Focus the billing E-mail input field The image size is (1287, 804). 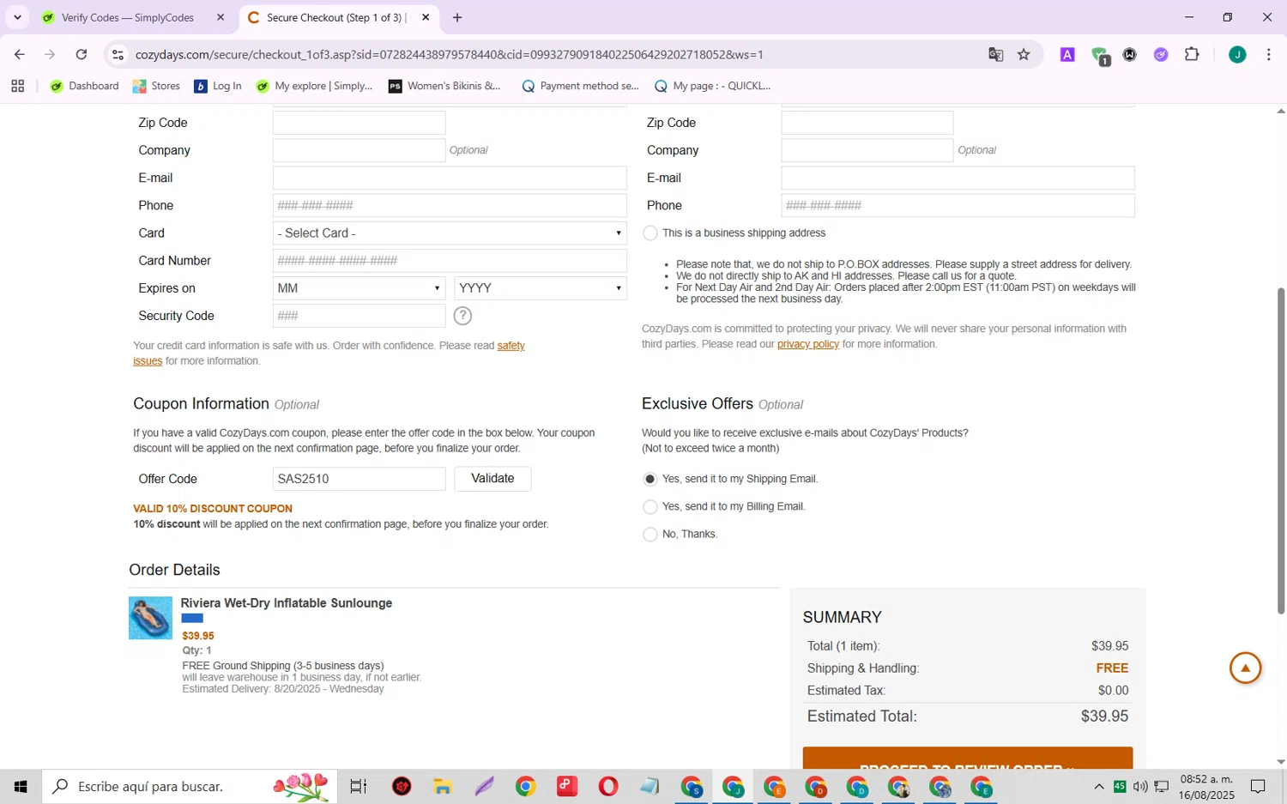click(450, 178)
